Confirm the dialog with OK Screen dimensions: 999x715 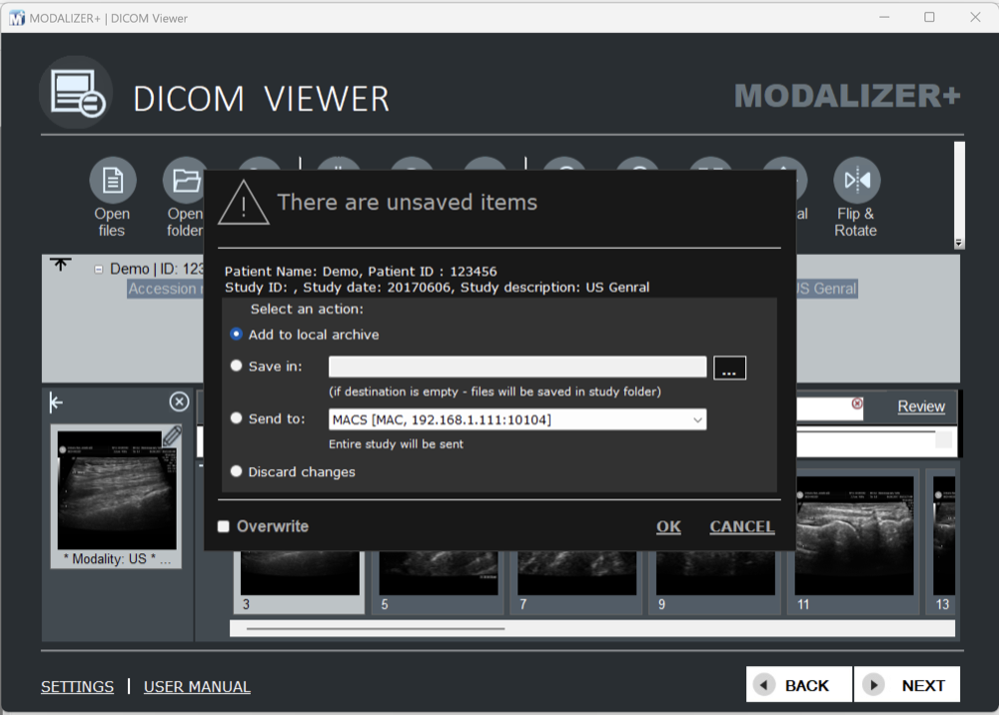click(x=668, y=526)
